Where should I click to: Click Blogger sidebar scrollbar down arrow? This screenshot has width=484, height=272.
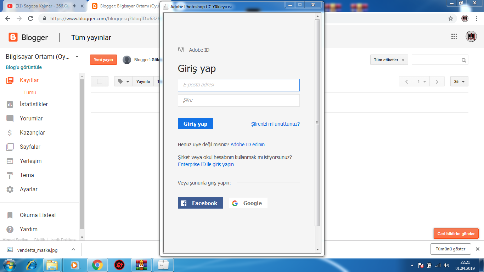click(82, 237)
